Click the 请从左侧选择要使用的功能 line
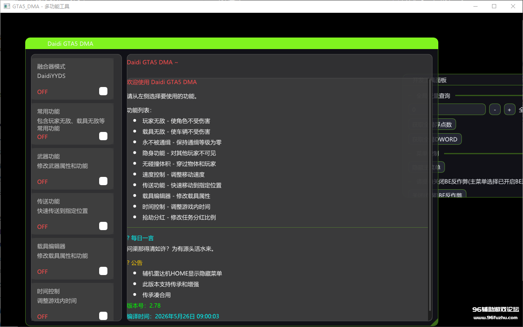Viewport: 523px width, 327px height. pyautogui.click(x=162, y=96)
